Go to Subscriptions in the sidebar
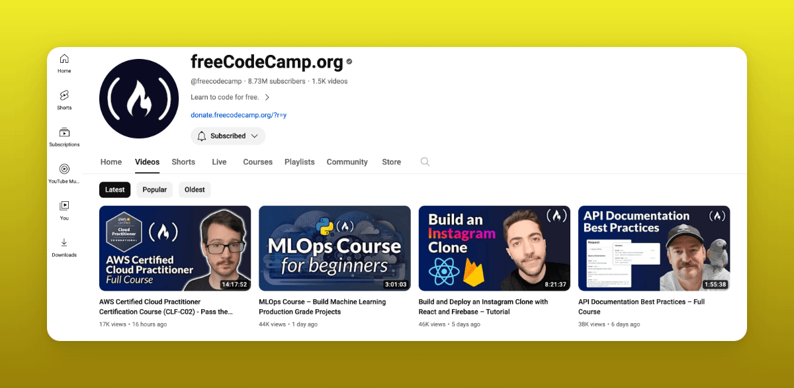 coord(64,137)
